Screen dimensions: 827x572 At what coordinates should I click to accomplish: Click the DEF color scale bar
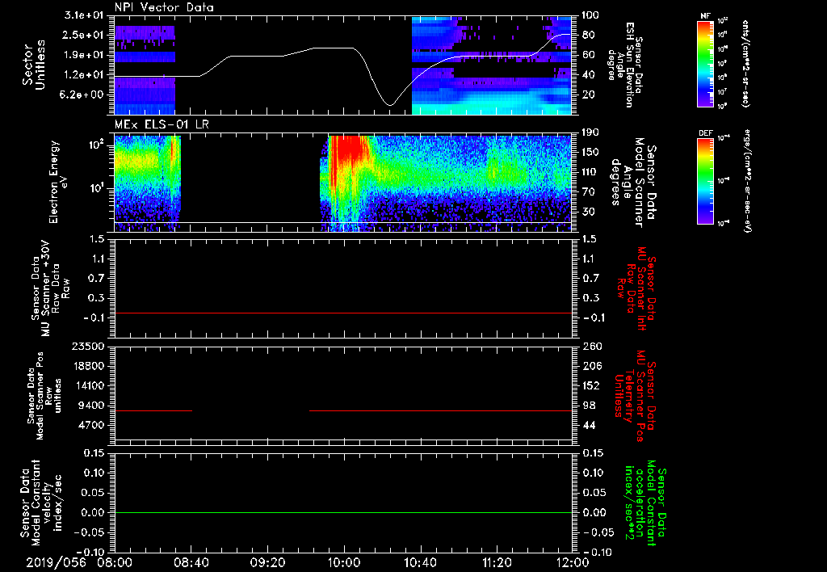tap(706, 181)
